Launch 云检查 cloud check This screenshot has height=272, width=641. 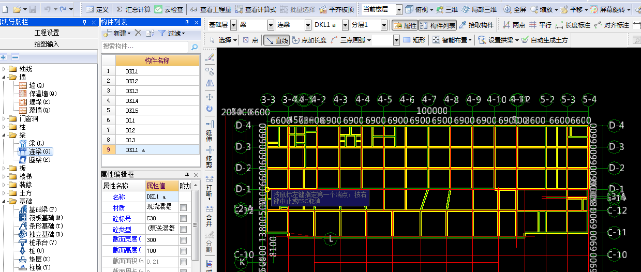click(168, 10)
